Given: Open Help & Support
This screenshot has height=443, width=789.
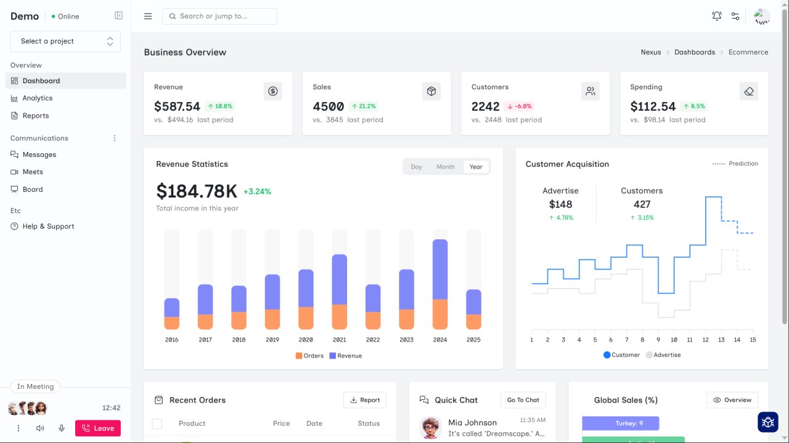Looking at the screenshot, I should point(47,226).
